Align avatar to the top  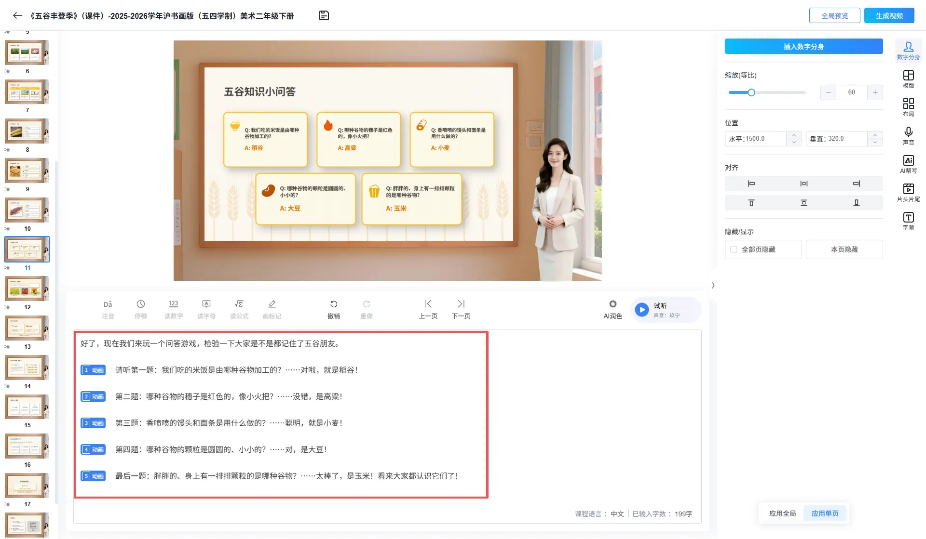[751, 203]
